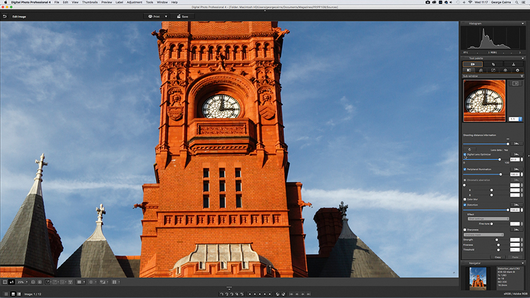Enable the Sharpness checkbox
Image resolution: width=530 pixels, height=298 pixels.
(x=465, y=230)
